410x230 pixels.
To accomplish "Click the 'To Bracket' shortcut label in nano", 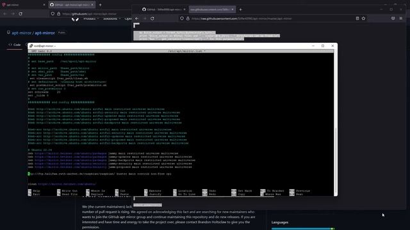I will pos(275,191).
